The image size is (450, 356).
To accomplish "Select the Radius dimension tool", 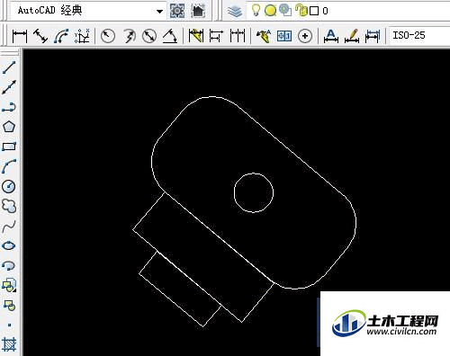I will point(108,36).
